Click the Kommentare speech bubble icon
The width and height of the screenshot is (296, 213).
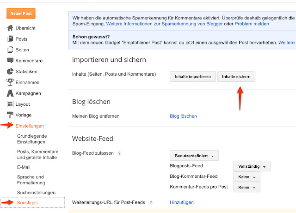coord(10,61)
